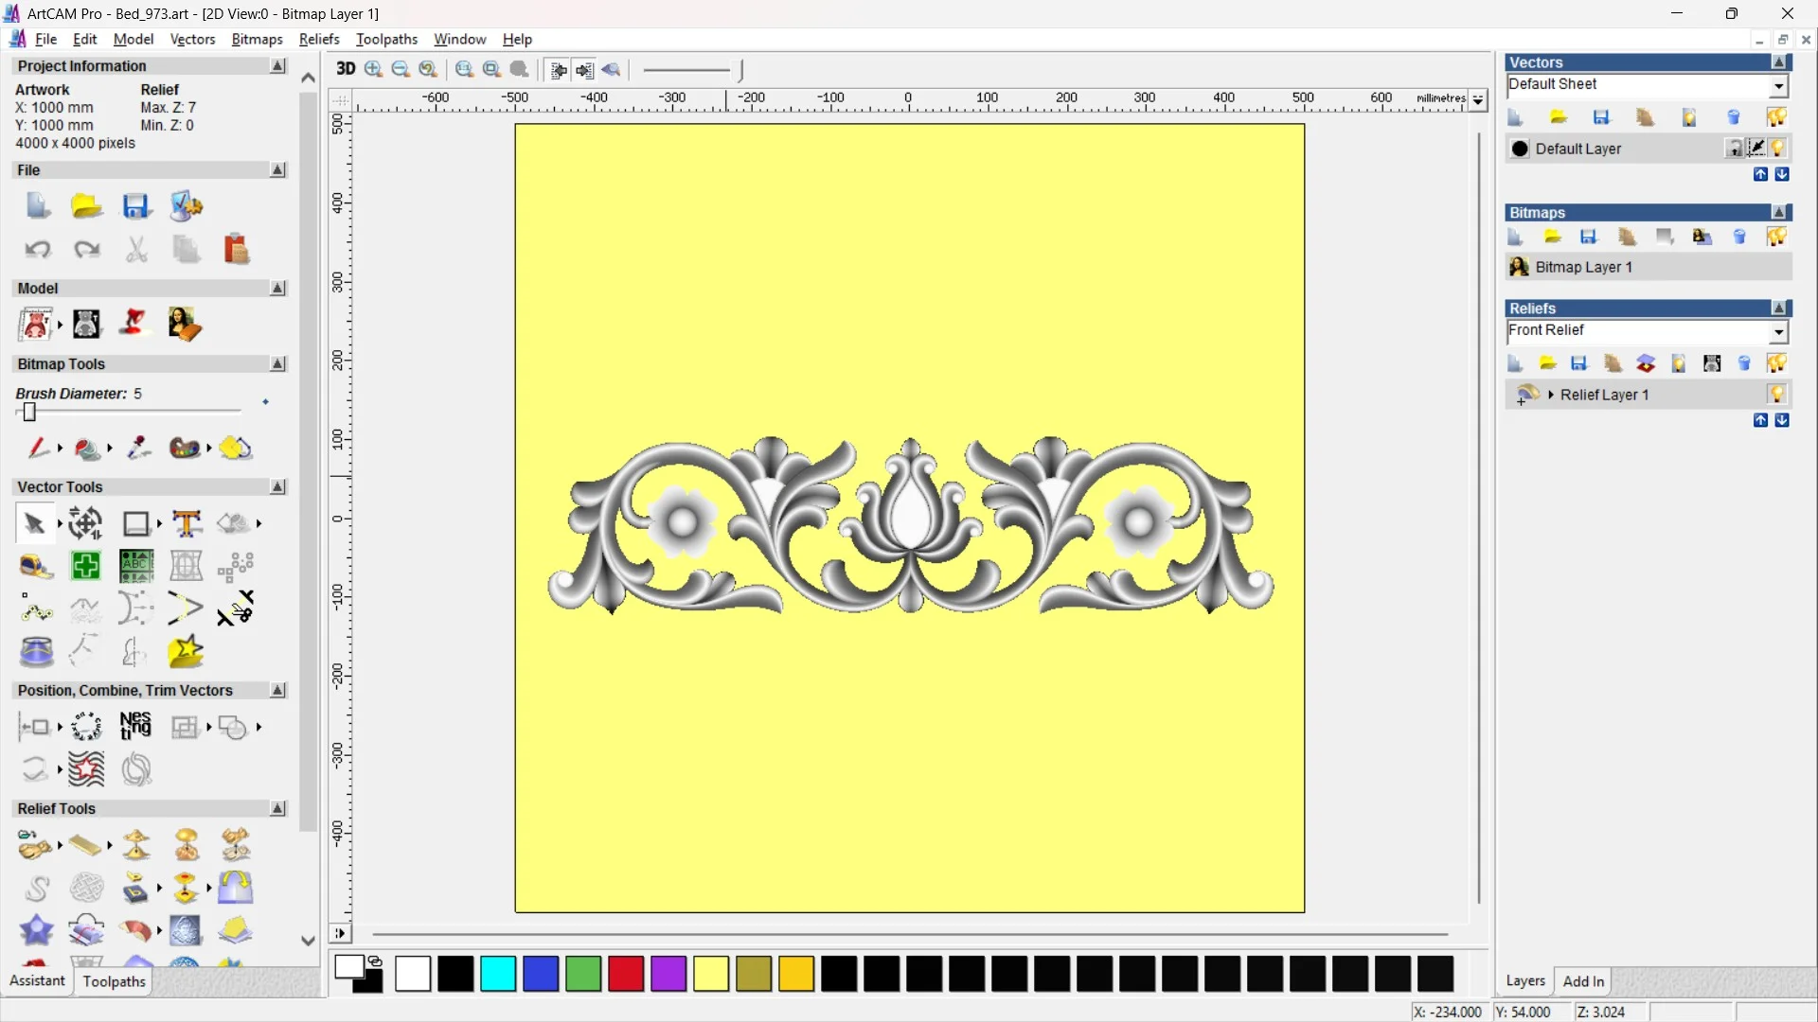The image size is (1818, 1022).
Task: Open the Default Sheet dropdown
Action: [x=1778, y=85]
